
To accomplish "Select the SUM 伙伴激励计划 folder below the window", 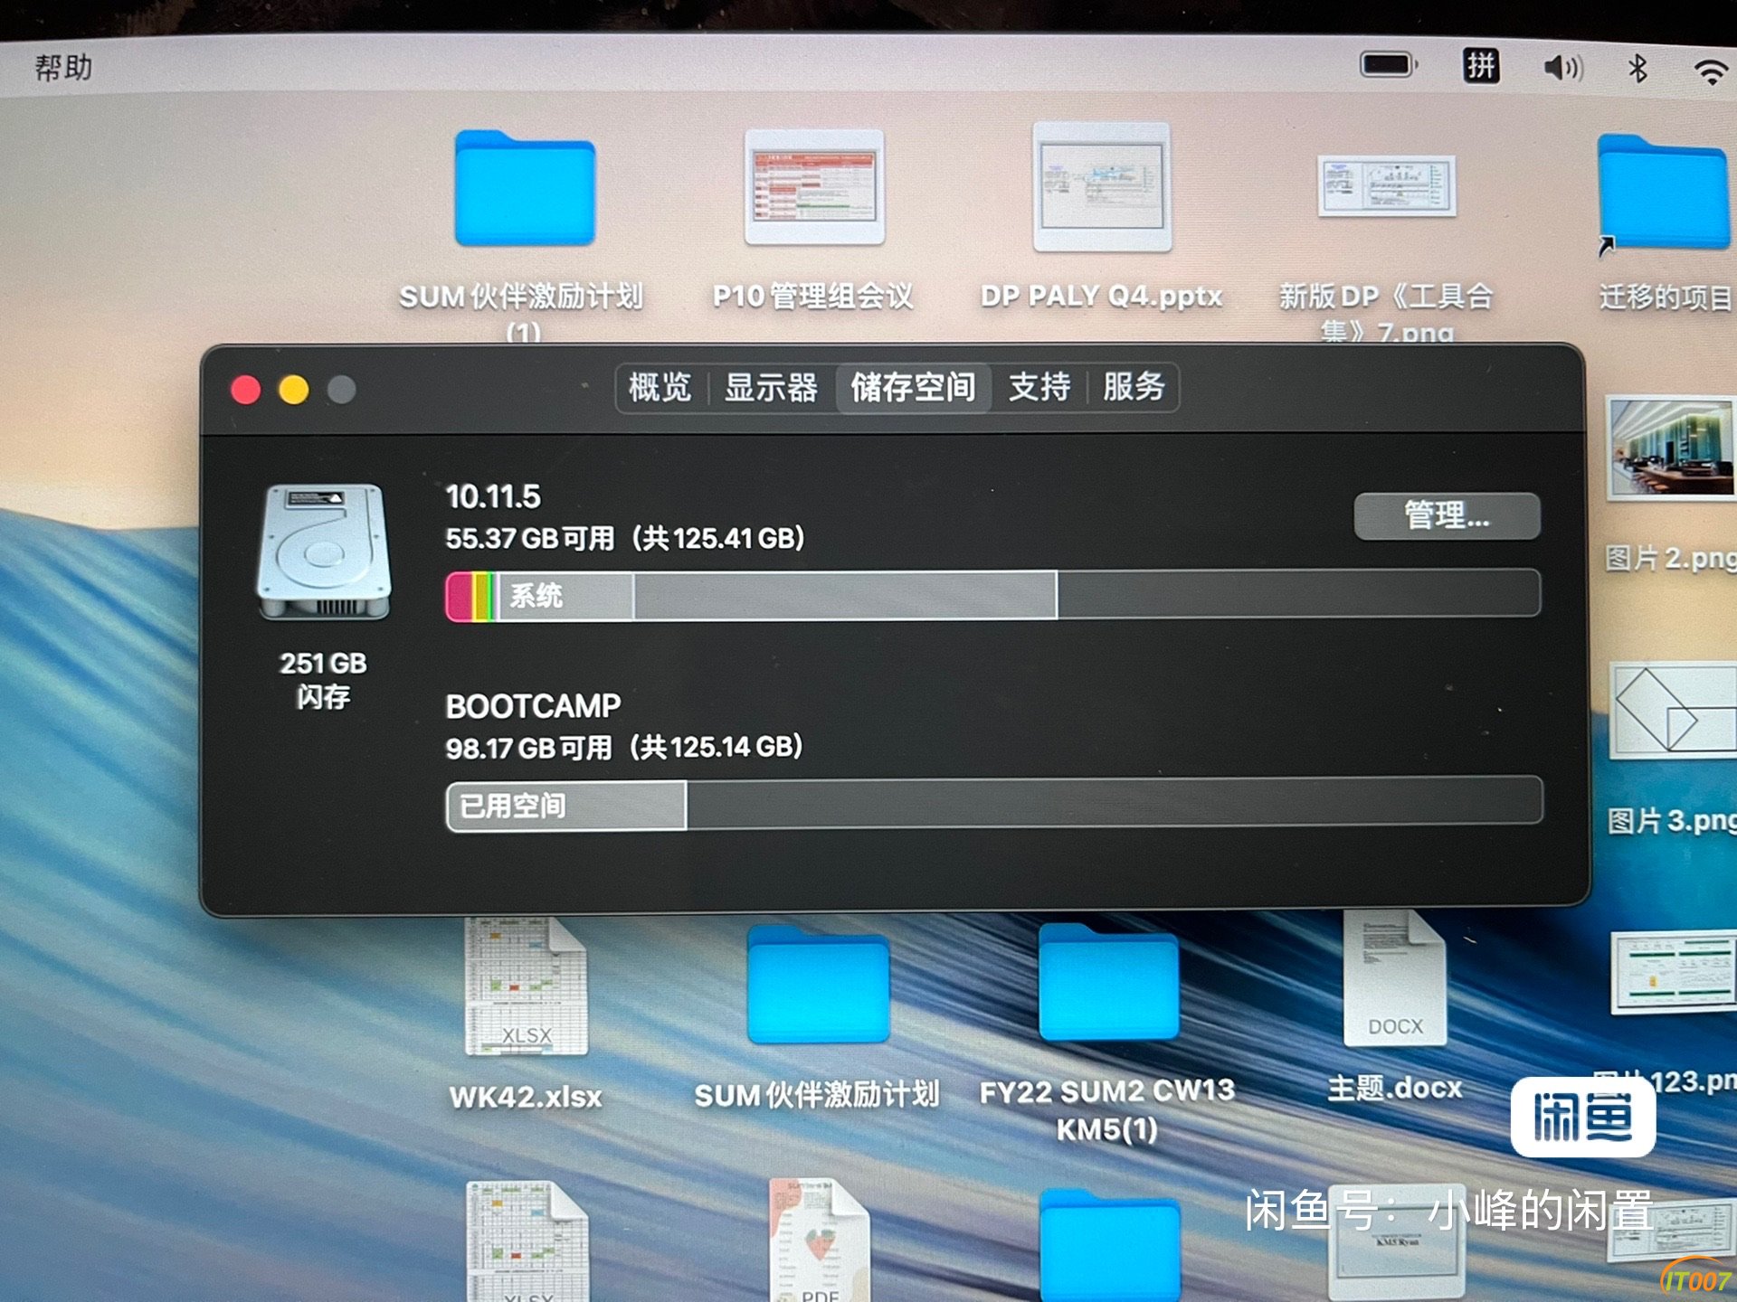I will [818, 986].
